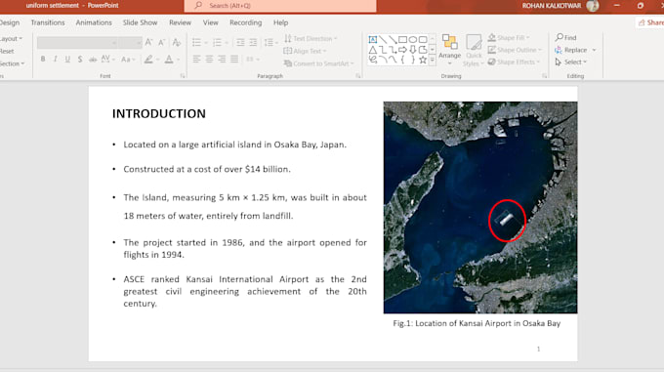The image size is (664, 372).
Task: Toggle Bold formatting
Action: (x=43, y=60)
